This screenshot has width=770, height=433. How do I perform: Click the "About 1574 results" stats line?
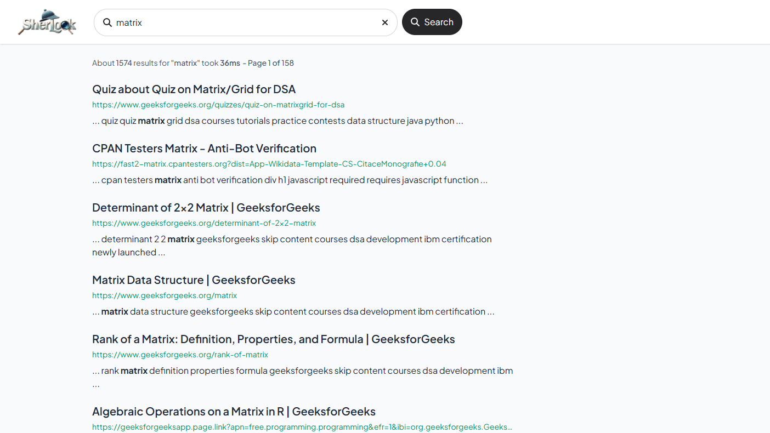192,63
